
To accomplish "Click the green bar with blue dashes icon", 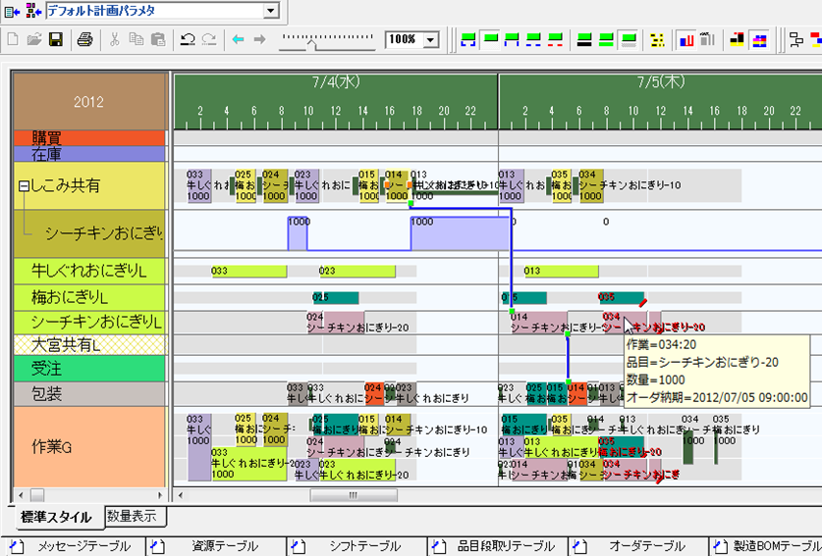I will pos(533,40).
